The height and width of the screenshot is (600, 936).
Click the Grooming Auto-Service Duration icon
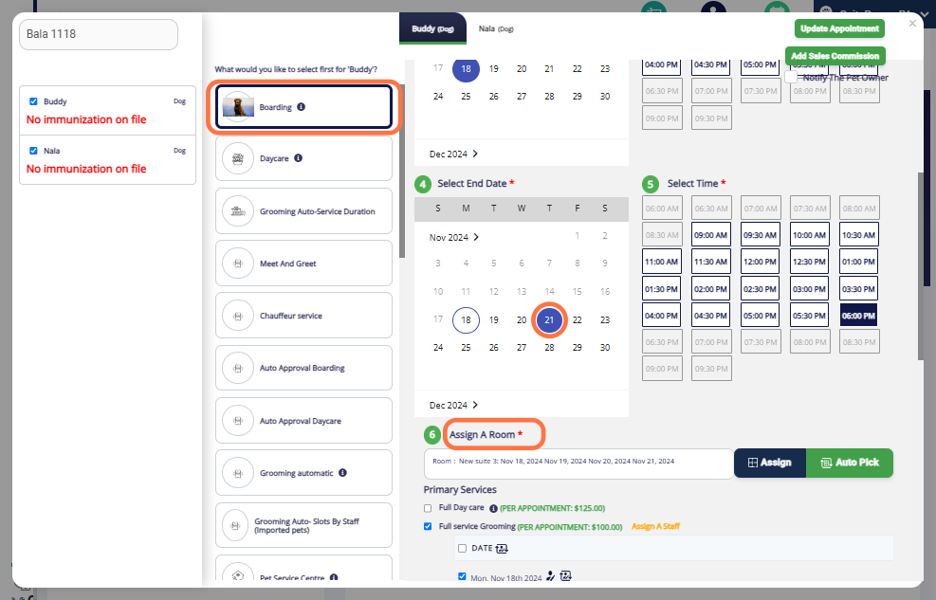pyautogui.click(x=238, y=211)
